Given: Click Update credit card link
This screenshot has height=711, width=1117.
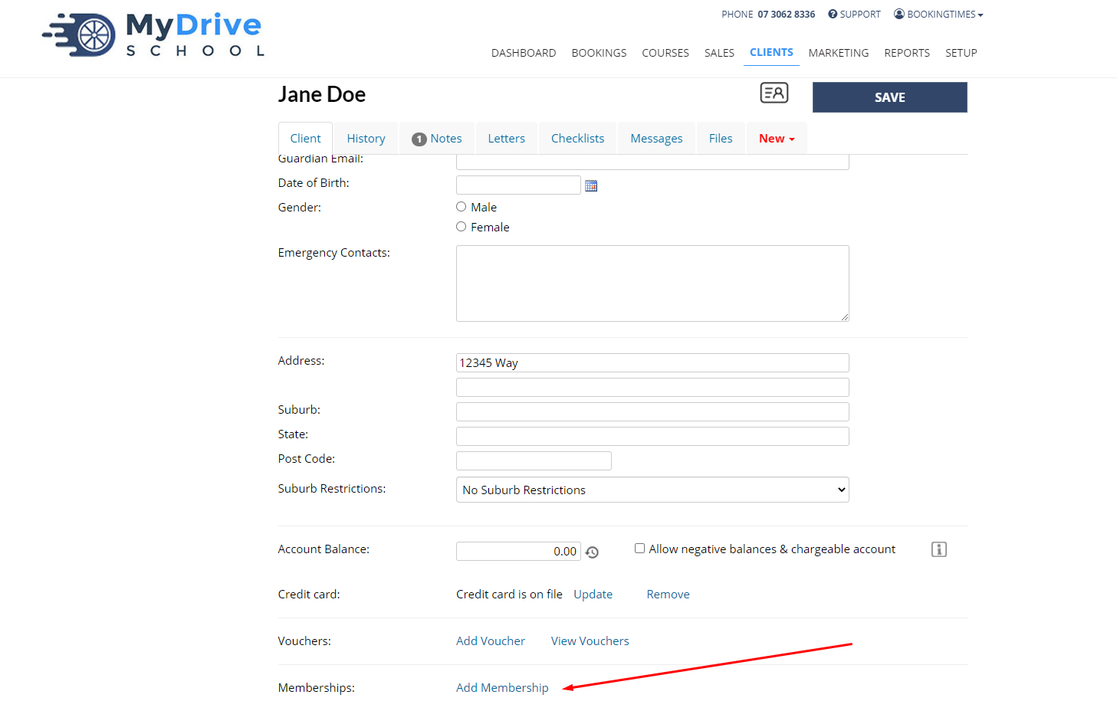Looking at the screenshot, I should [x=593, y=595].
